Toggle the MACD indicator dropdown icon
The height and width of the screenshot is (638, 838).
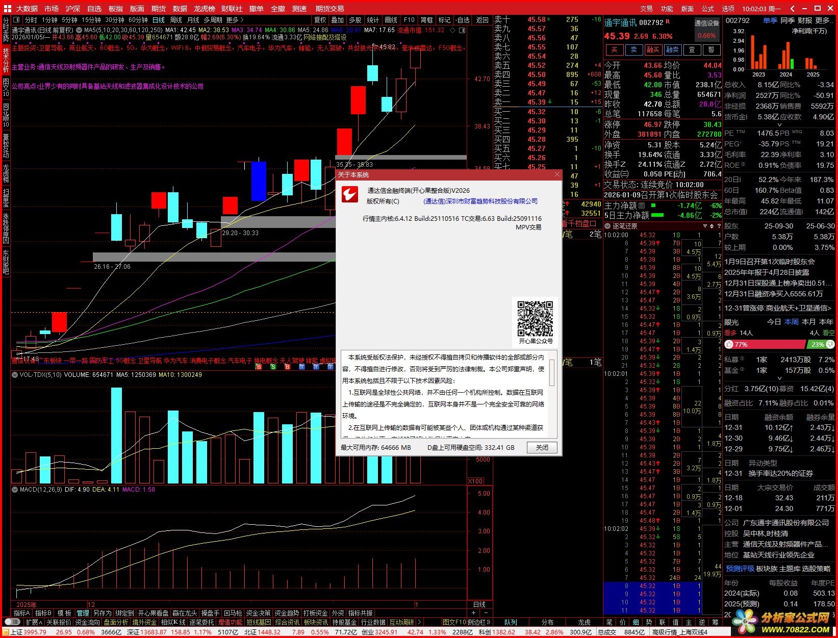(x=15, y=490)
